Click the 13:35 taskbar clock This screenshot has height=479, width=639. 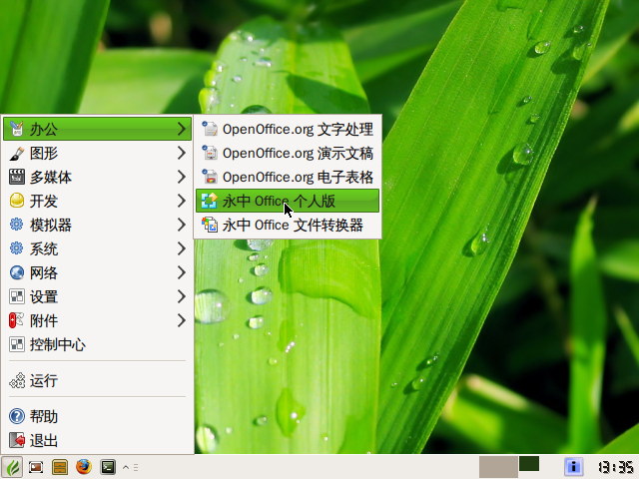615,467
